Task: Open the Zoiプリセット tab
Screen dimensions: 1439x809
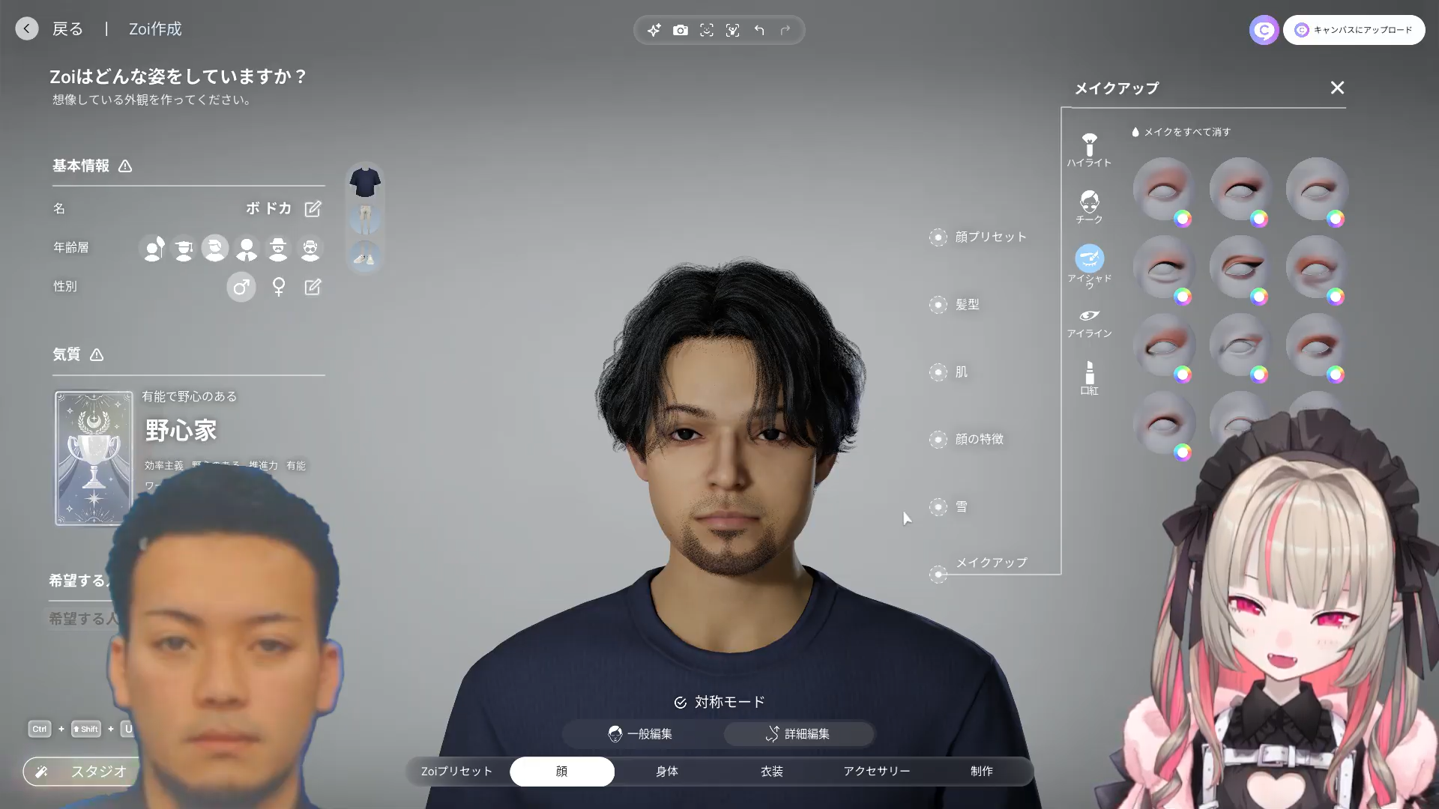Action: tap(456, 772)
